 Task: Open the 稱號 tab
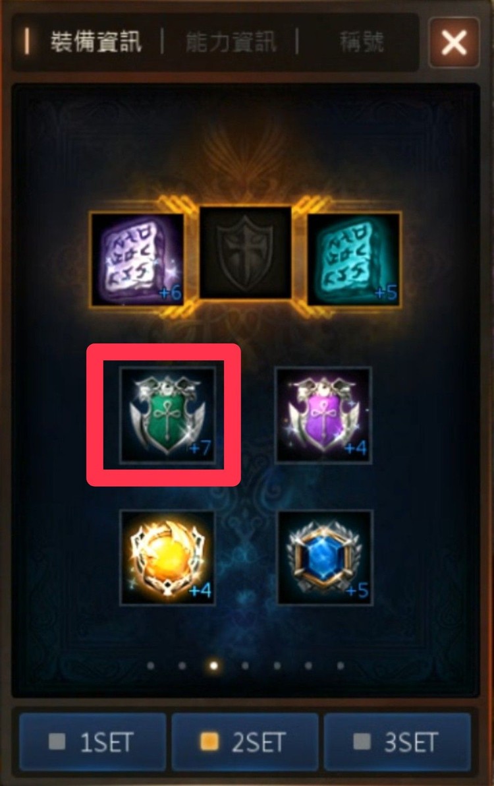[362, 42]
